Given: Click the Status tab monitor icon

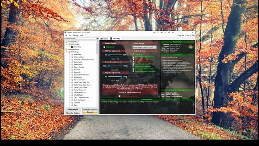Looking at the screenshot, I should click(102, 39).
